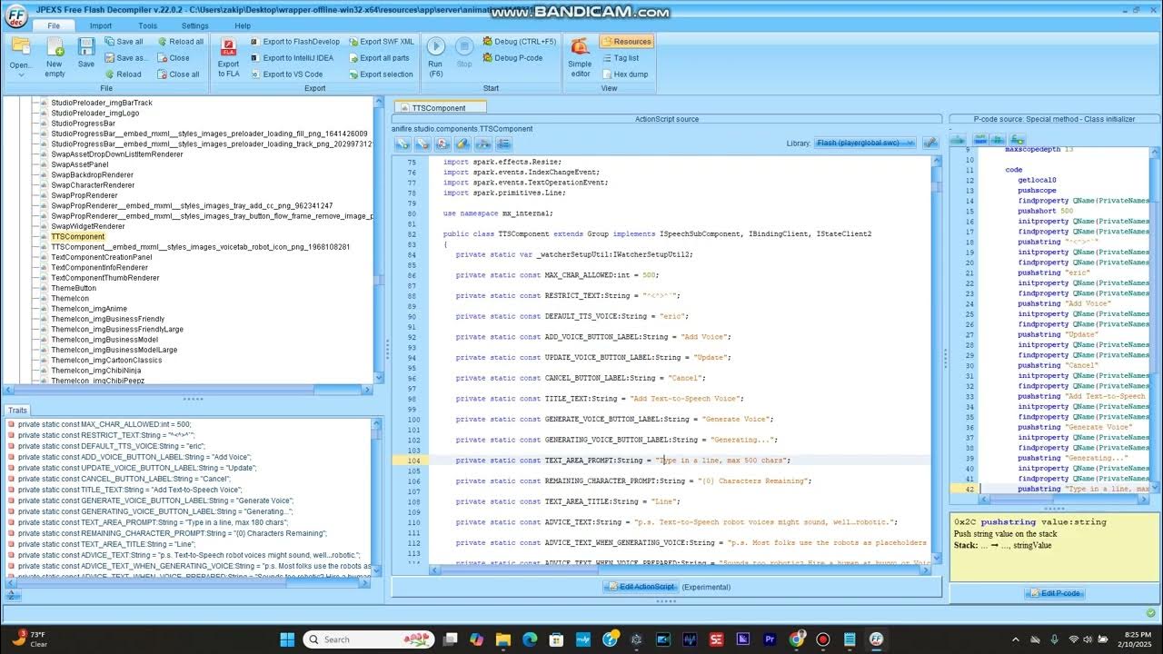Select TextComponentCreationPanel in the tree
The image size is (1163, 654).
[x=101, y=257]
